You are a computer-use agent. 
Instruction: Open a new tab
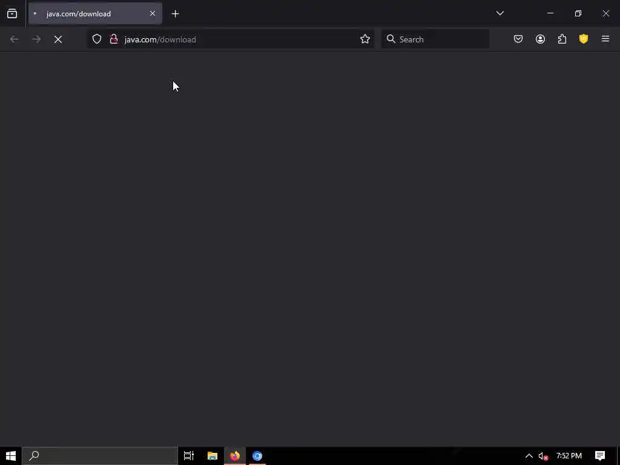[x=175, y=14]
